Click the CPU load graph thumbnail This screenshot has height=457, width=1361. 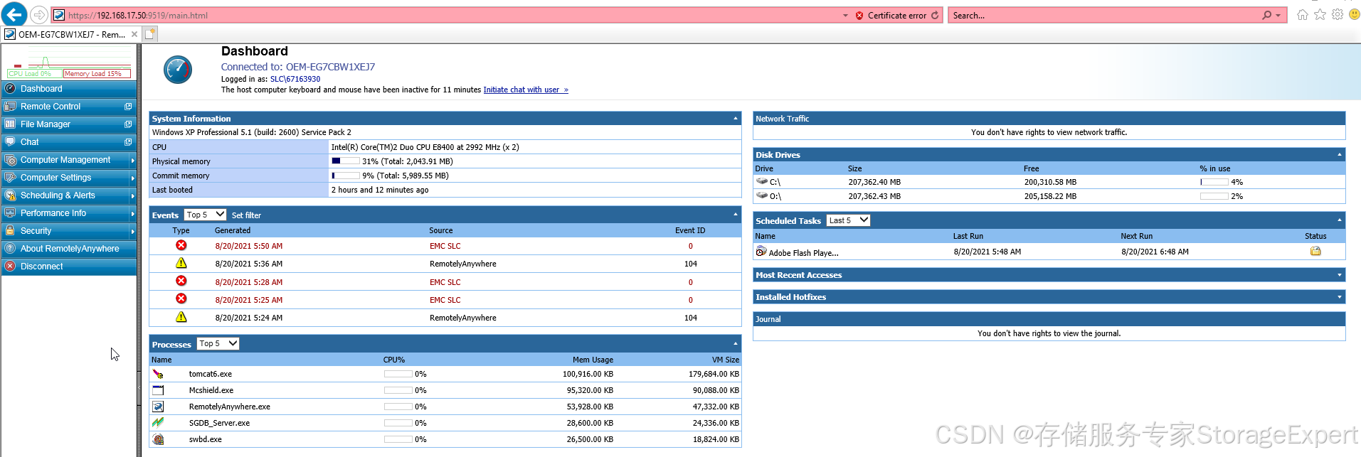coord(68,62)
